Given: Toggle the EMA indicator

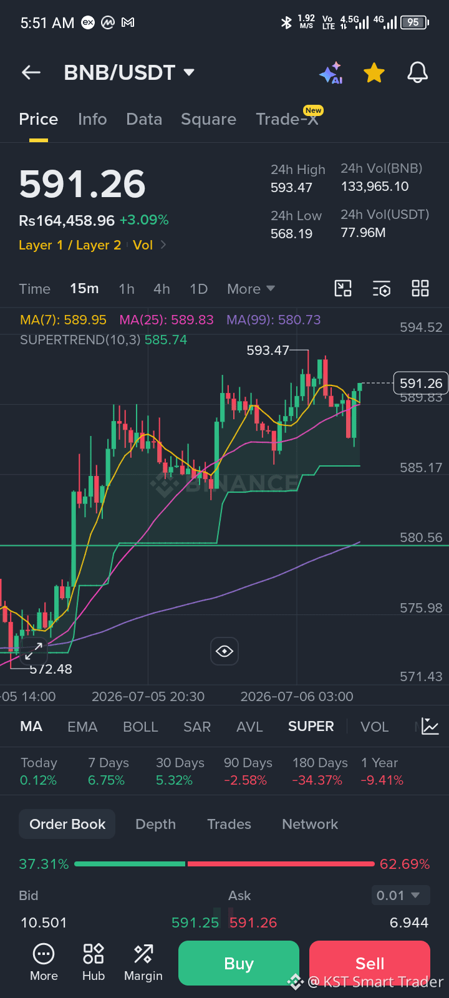Looking at the screenshot, I should point(82,727).
